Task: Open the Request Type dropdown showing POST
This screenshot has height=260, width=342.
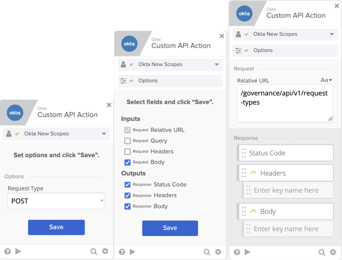Action: pos(57,201)
